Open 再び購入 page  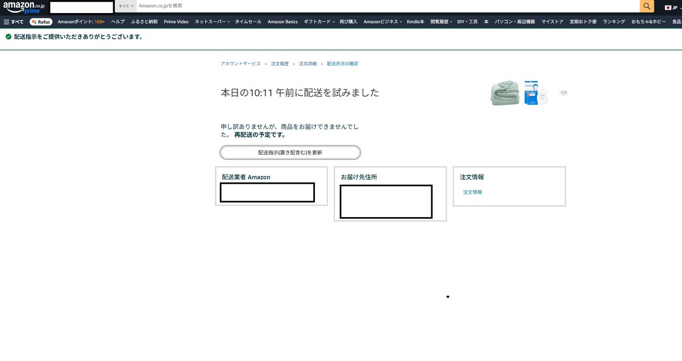pyautogui.click(x=348, y=22)
